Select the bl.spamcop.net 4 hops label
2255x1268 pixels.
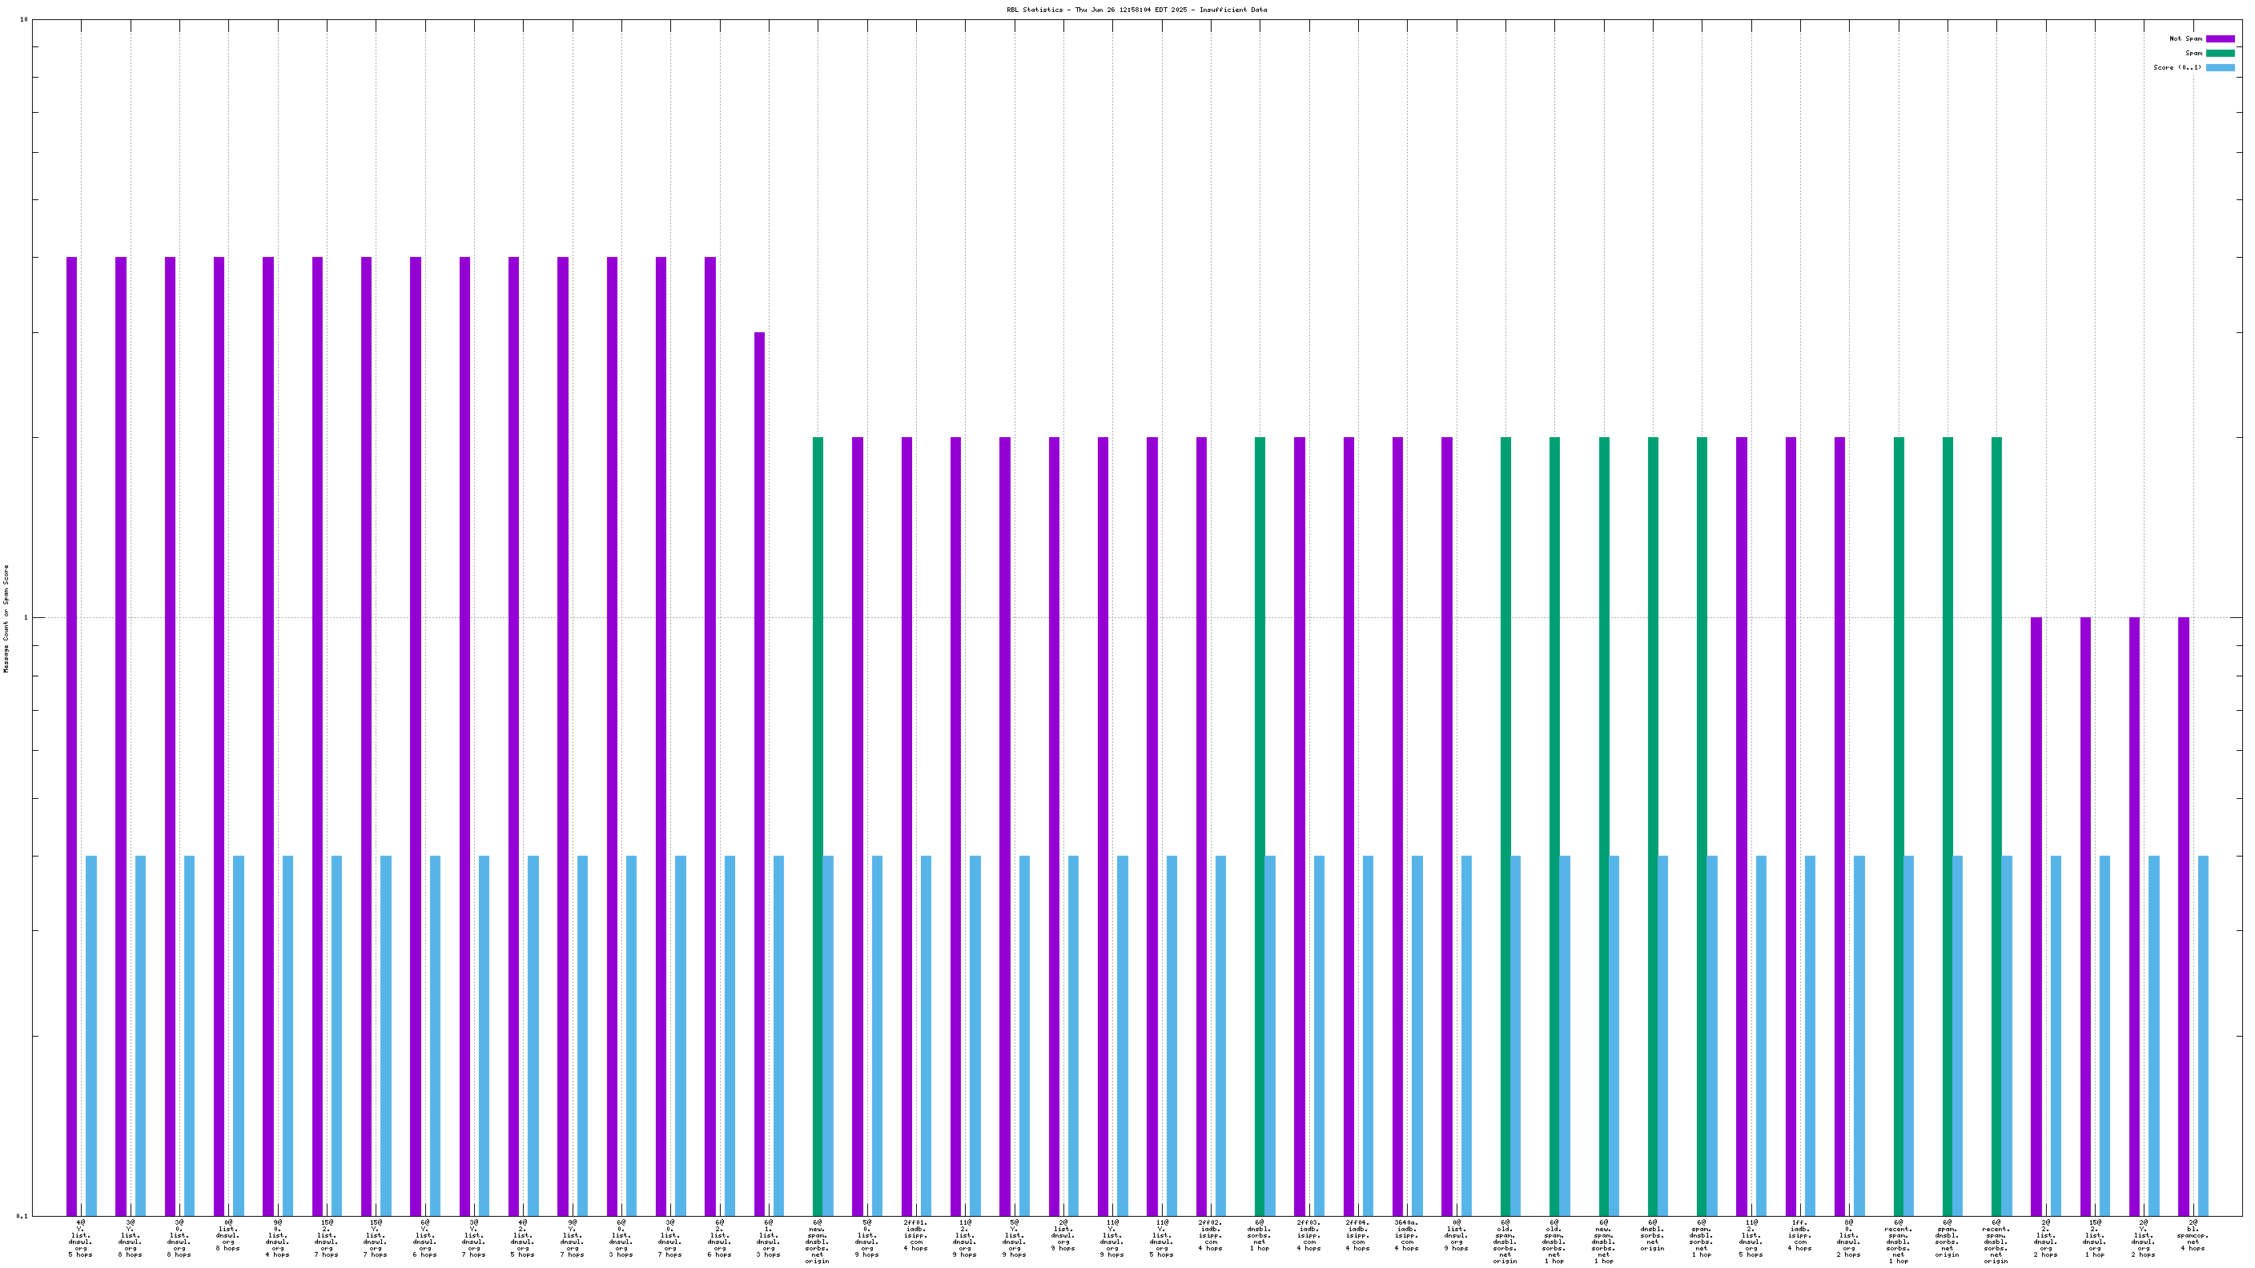pos(2193,1234)
